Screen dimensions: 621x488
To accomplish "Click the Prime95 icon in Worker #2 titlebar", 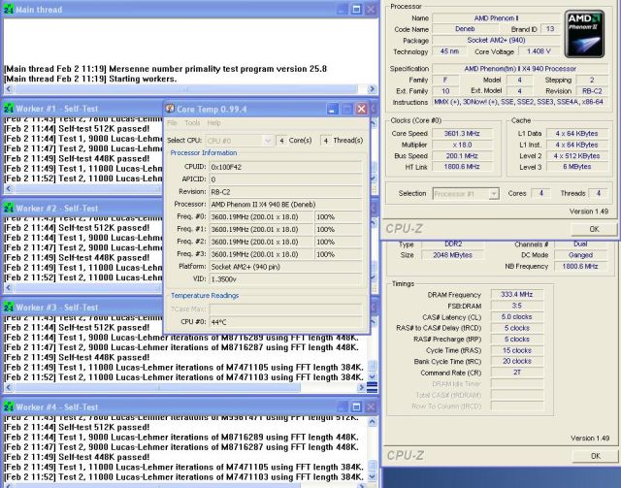I will click(x=9, y=209).
